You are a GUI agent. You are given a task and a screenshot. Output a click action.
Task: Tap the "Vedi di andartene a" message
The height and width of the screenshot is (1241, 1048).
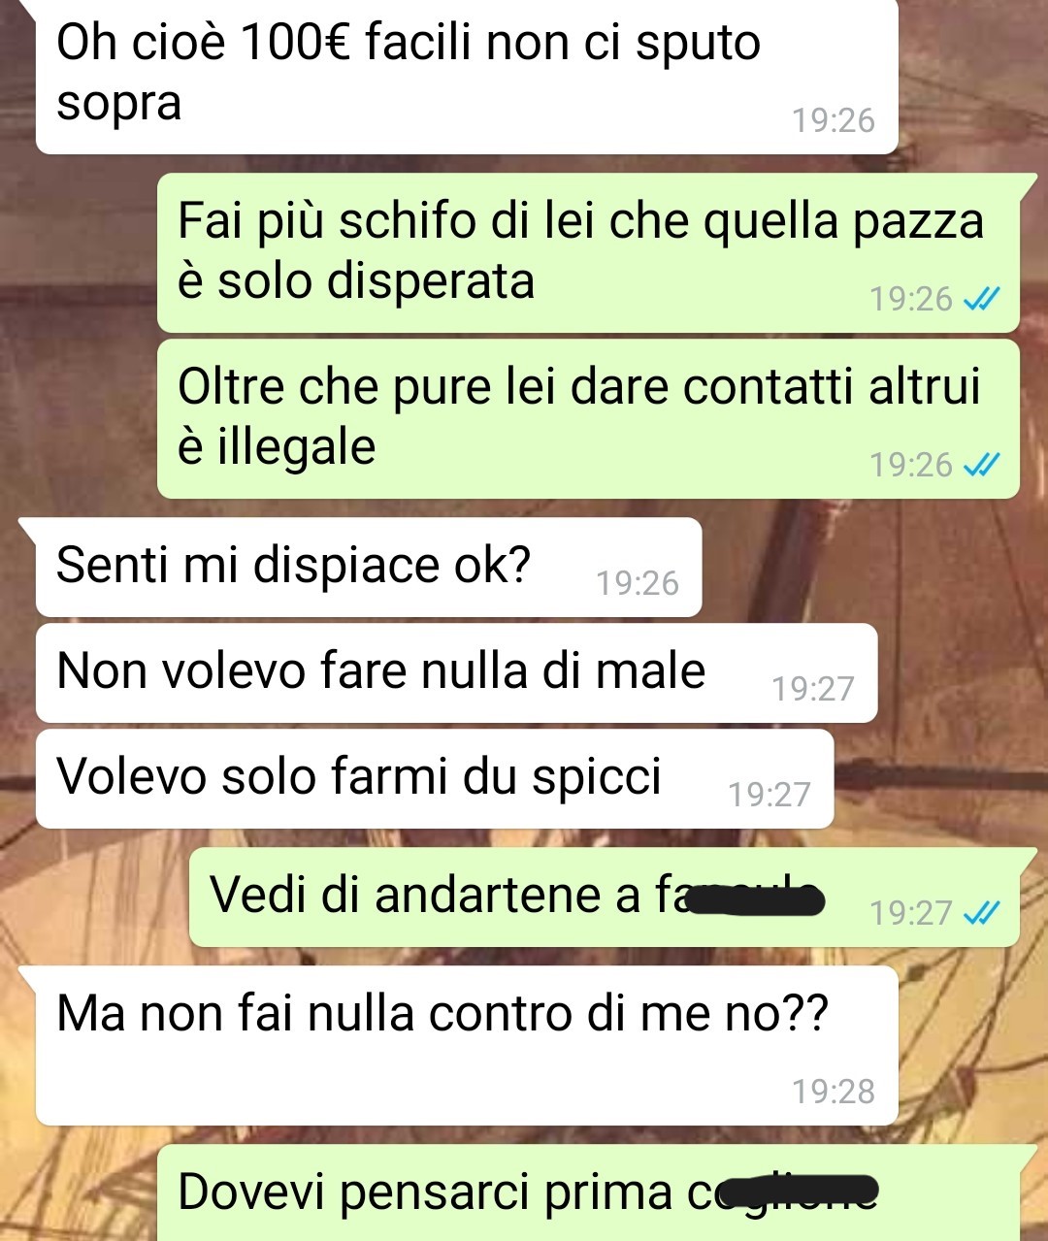point(604,897)
